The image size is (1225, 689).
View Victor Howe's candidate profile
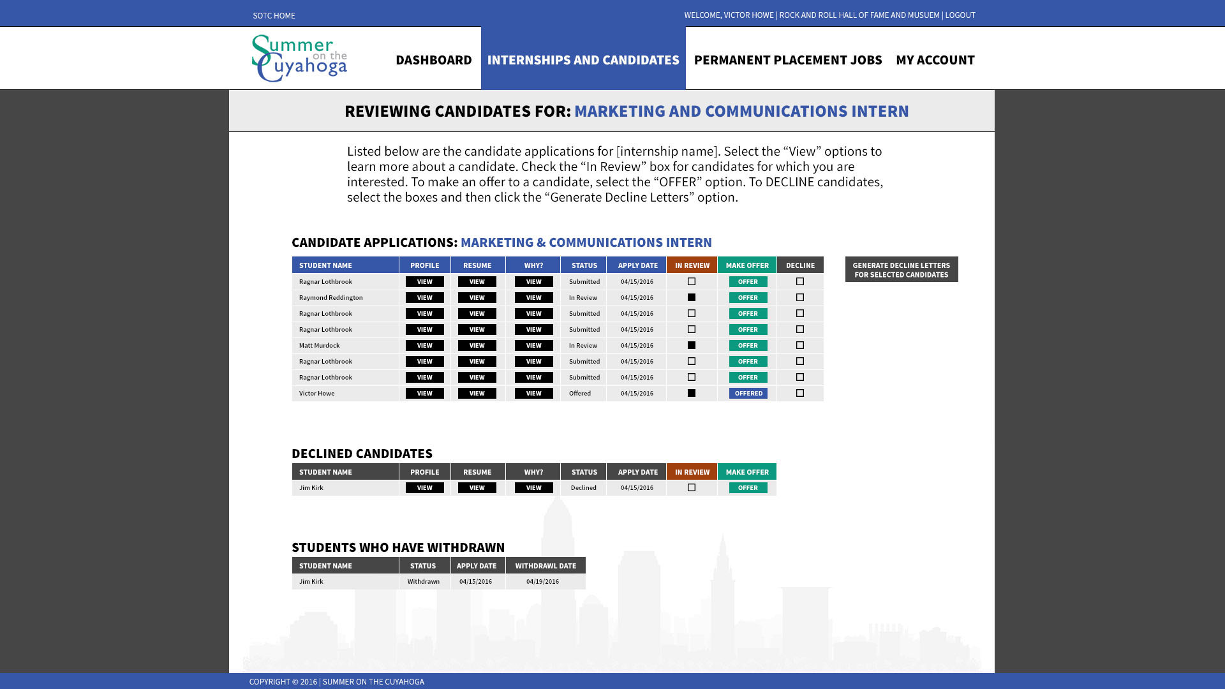pos(425,393)
